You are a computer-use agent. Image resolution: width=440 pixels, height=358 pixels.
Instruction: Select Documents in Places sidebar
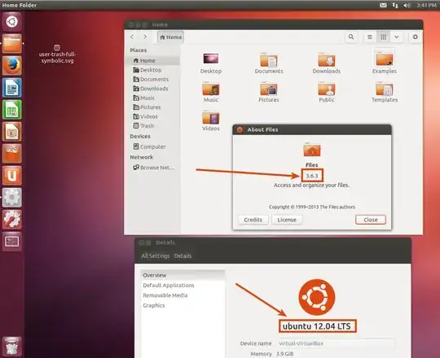(153, 79)
